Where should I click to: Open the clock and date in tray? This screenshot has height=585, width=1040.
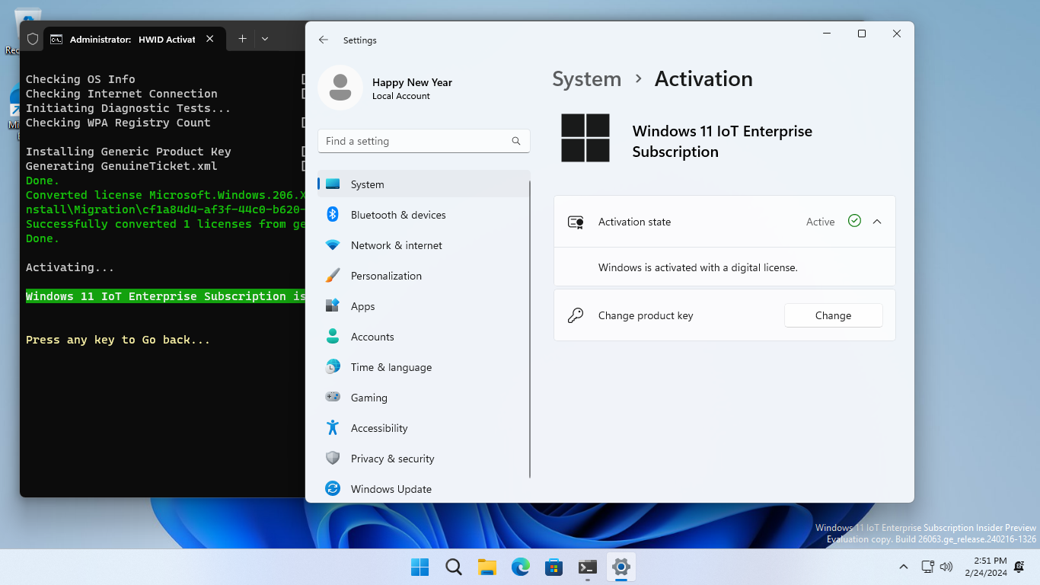[x=985, y=567]
